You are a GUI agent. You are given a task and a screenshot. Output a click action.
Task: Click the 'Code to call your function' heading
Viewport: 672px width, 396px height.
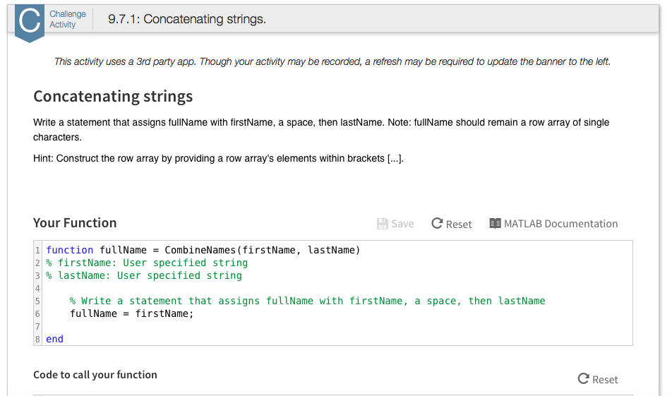click(x=95, y=375)
